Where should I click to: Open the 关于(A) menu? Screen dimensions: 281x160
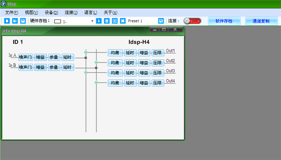point(111,12)
